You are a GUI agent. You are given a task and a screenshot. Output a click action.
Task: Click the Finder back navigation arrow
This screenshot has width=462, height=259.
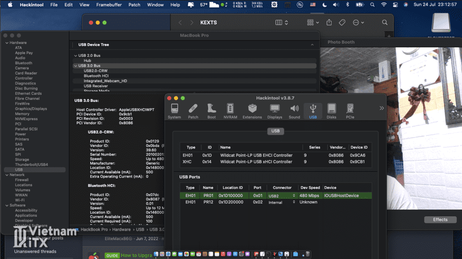coord(180,23)
